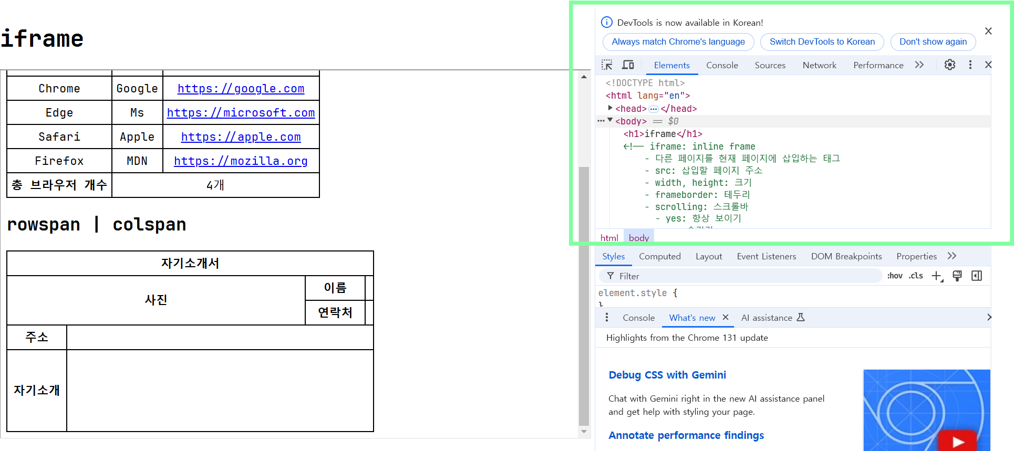This screenshot has height=451, width=1014.
Task: Toggle the computed styles sidebar icon
Action: click(977, 276)
